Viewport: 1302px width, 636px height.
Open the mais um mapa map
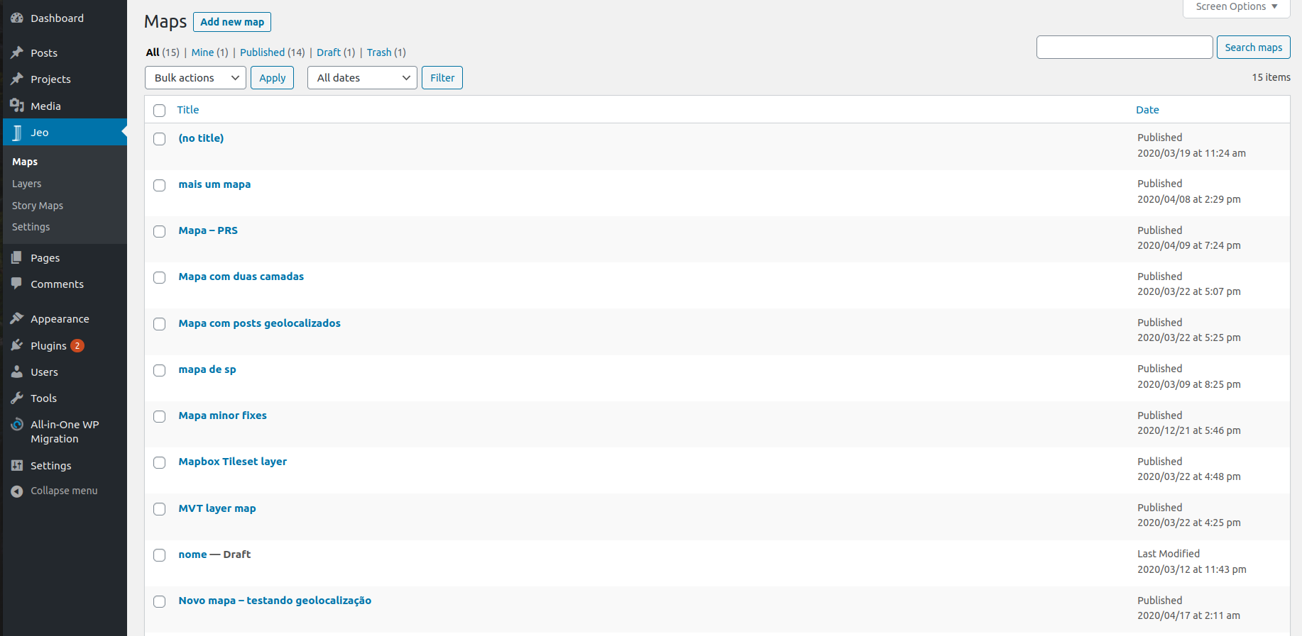[214, 184]
